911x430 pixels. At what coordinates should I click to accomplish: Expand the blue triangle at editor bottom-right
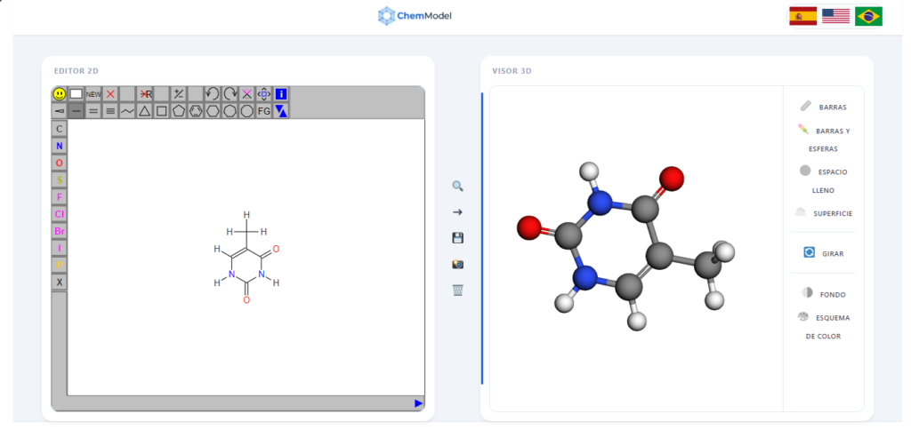tap(418, 403)
